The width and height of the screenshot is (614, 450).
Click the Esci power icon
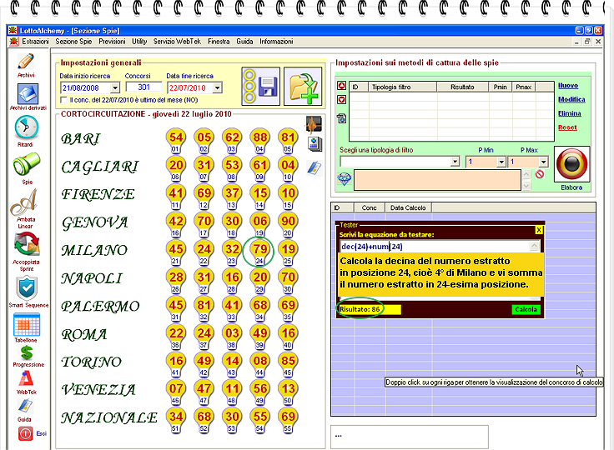click(25, 433)
